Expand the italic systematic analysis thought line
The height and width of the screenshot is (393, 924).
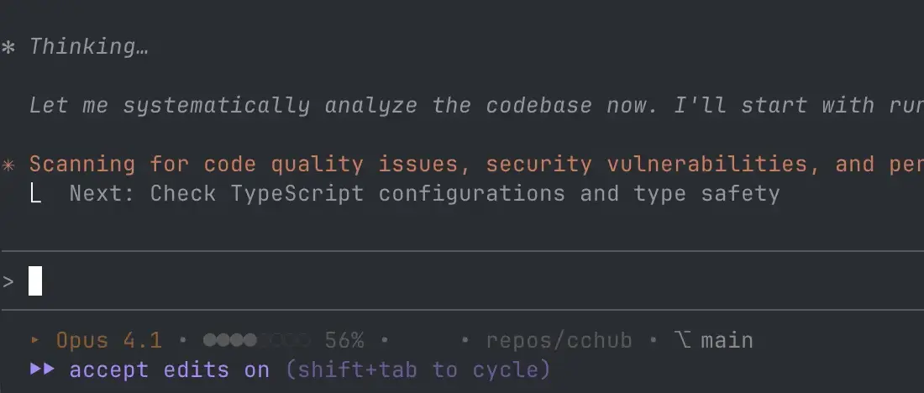tap(470, 106)
